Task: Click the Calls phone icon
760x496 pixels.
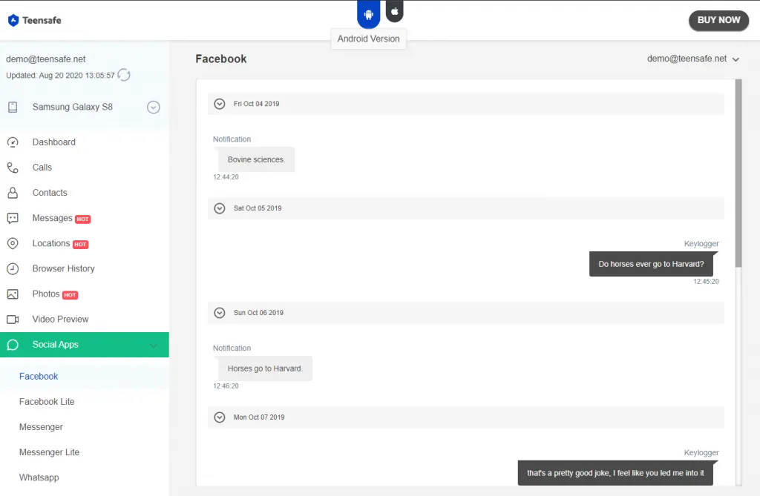Action: [13, 168]
